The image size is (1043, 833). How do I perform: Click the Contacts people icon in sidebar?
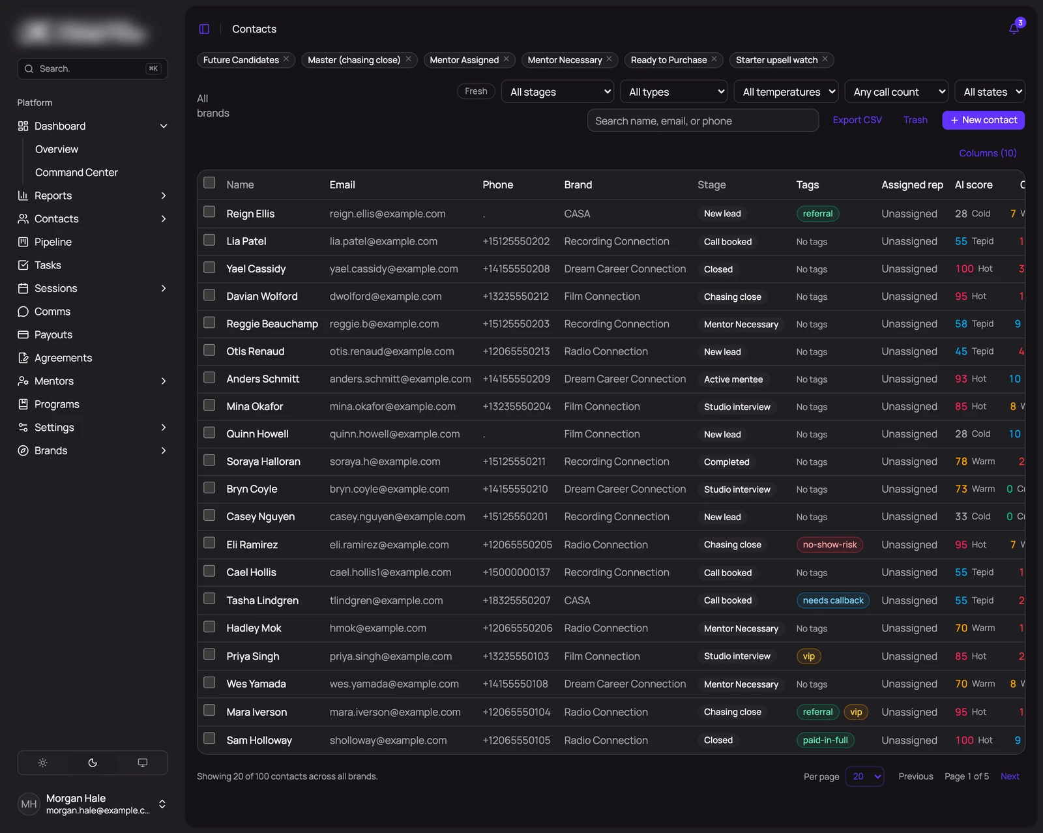coord(23,219)
